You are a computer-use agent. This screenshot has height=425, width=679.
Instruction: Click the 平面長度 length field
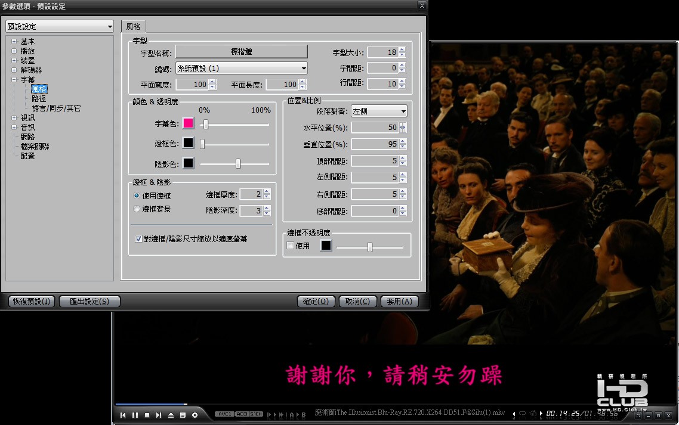click(282, 85)
